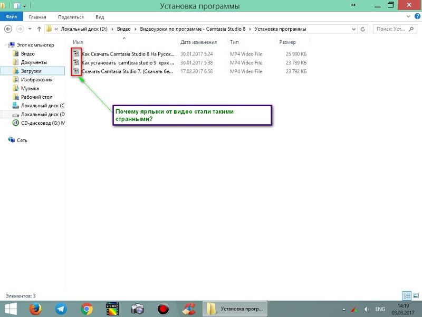Open CCleaner from the taskbar
Viewport: 422px width, 317px height.
click(189, 309)
